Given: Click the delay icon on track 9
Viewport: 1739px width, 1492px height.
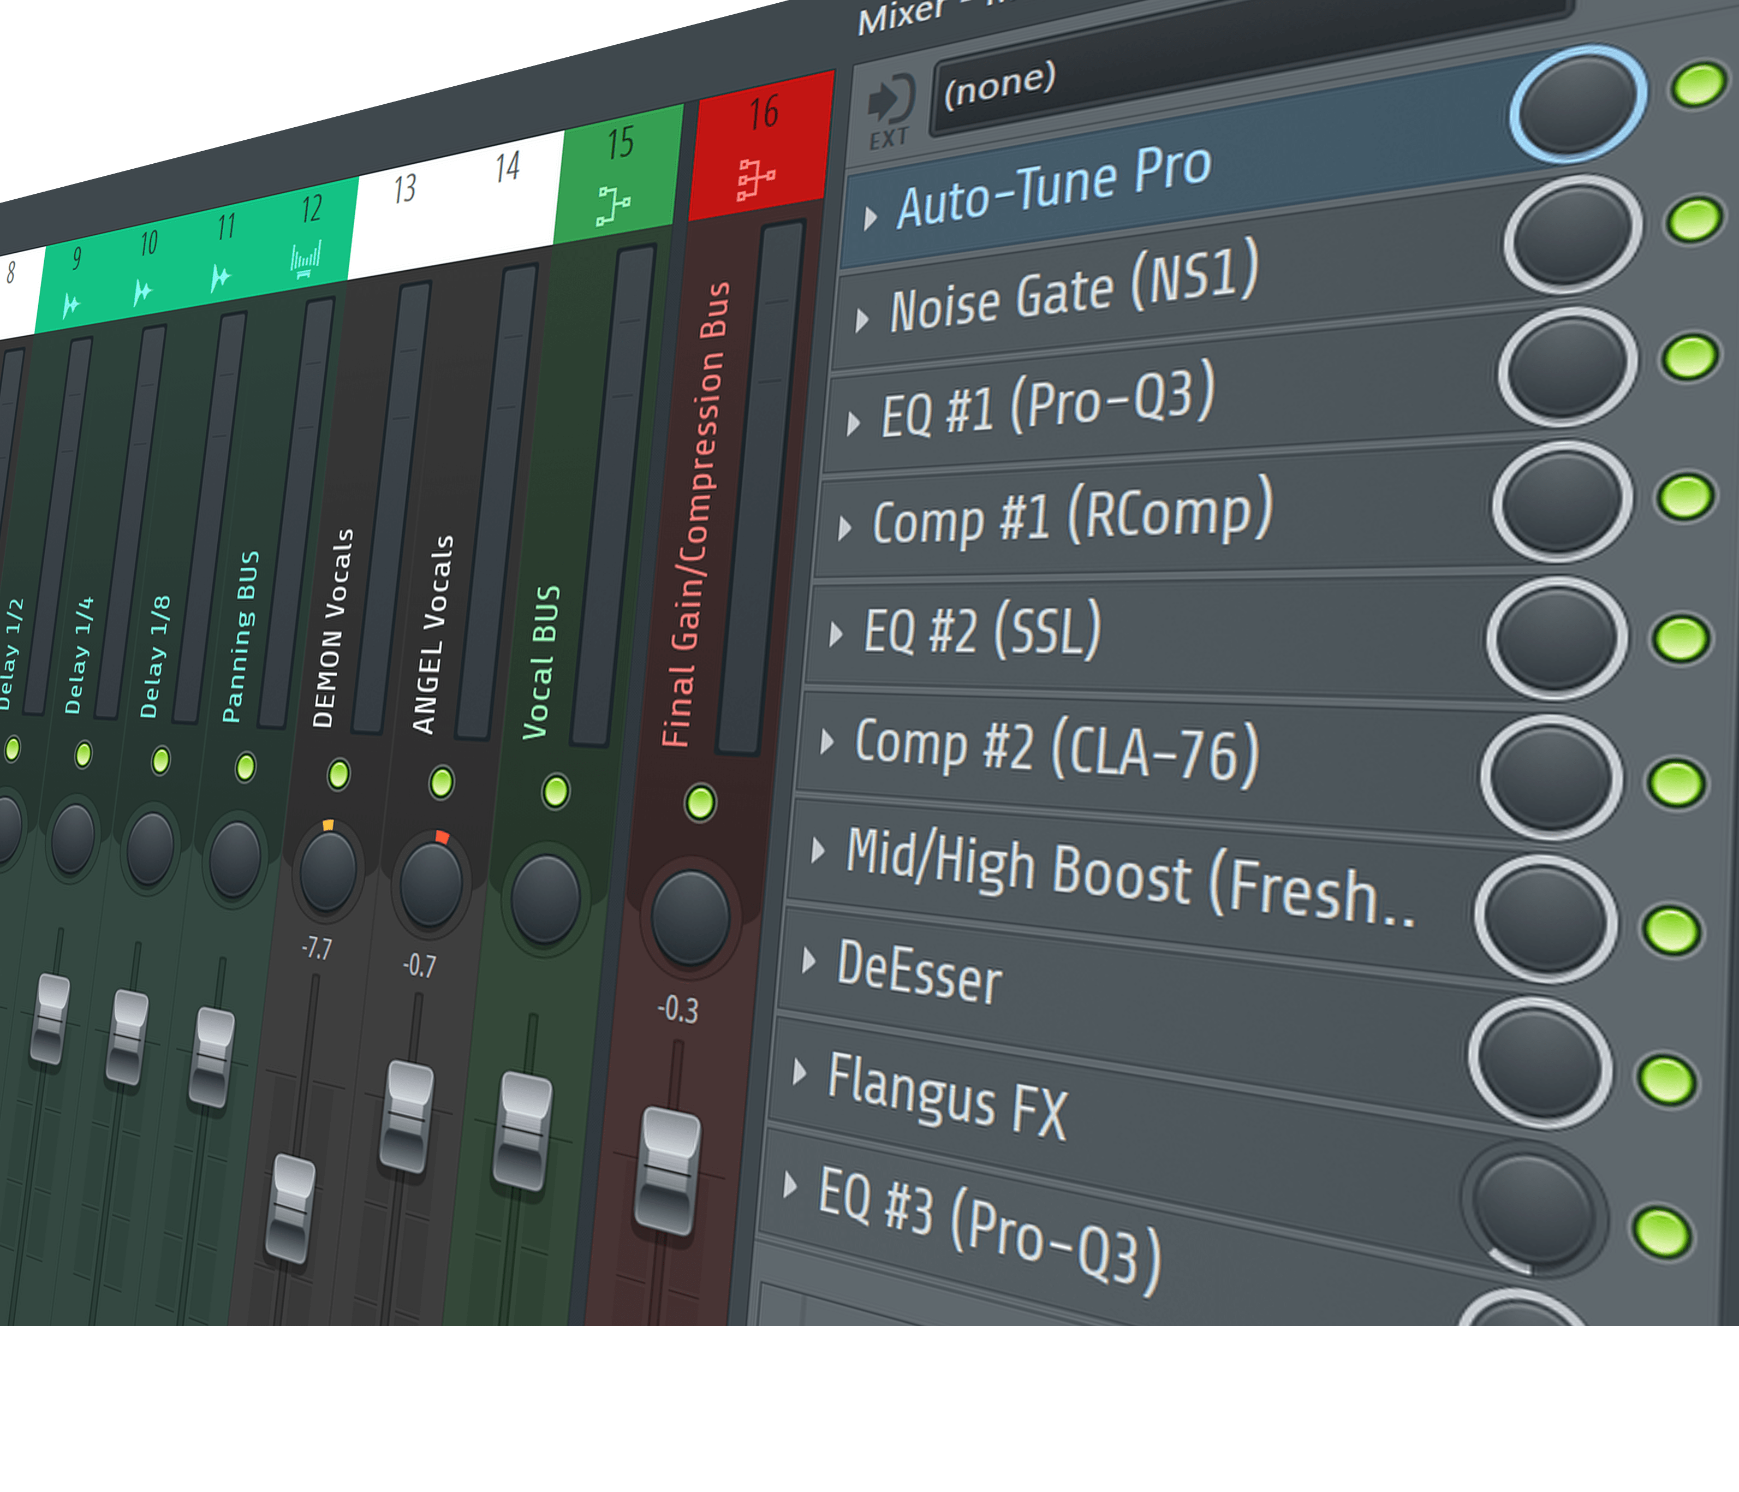Looking at the screenshot, I should [x=70, y=305].
